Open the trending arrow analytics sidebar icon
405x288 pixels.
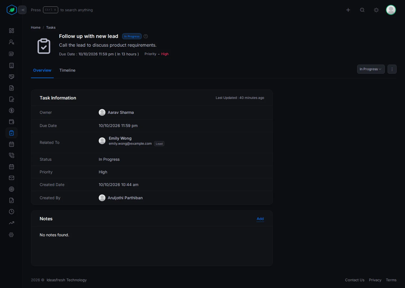[12, 223]
